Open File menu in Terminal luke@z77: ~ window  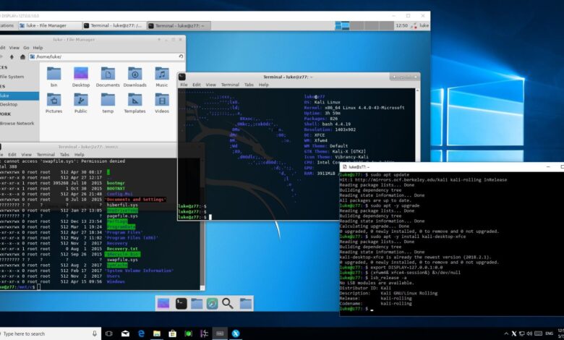[184, 85]
